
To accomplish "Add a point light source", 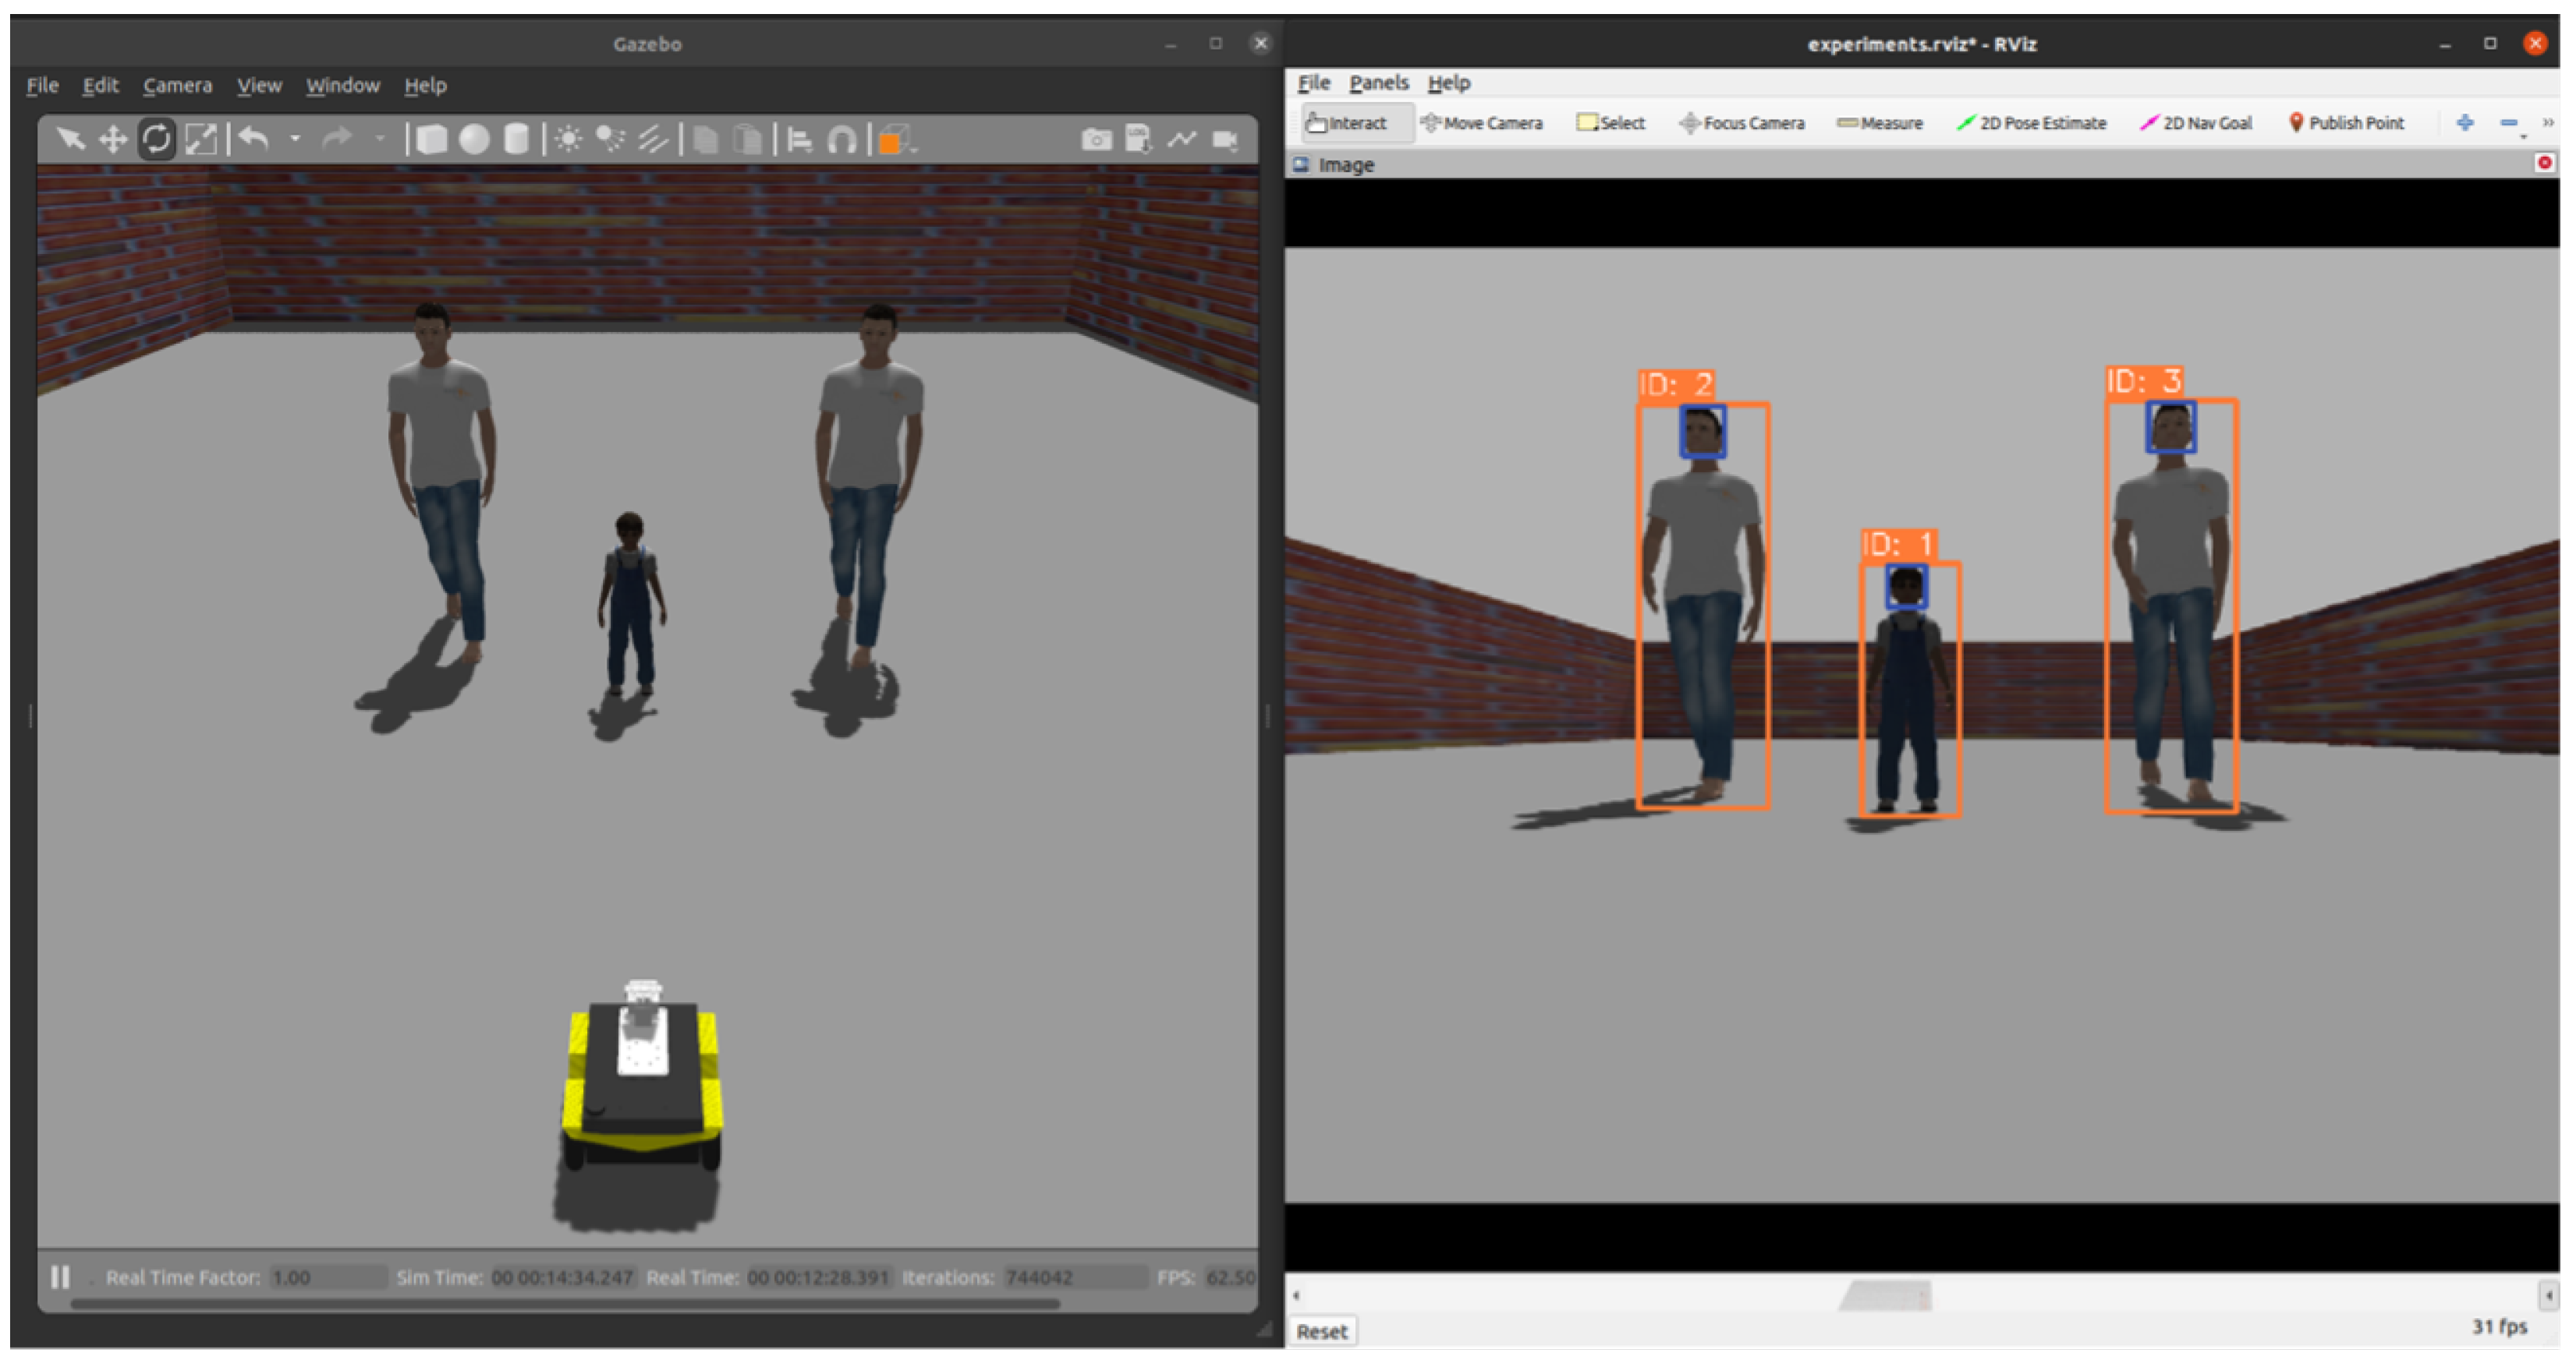I will pyautogui.click(x=568, y=139).
